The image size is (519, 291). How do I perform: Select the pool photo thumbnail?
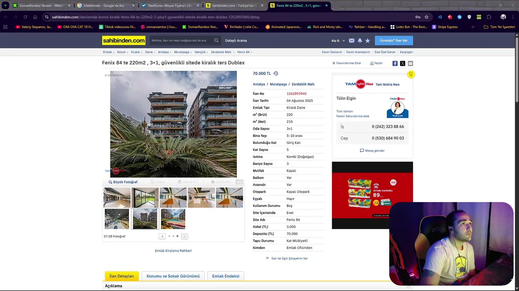pyautogui.click(x=173, y=219)
